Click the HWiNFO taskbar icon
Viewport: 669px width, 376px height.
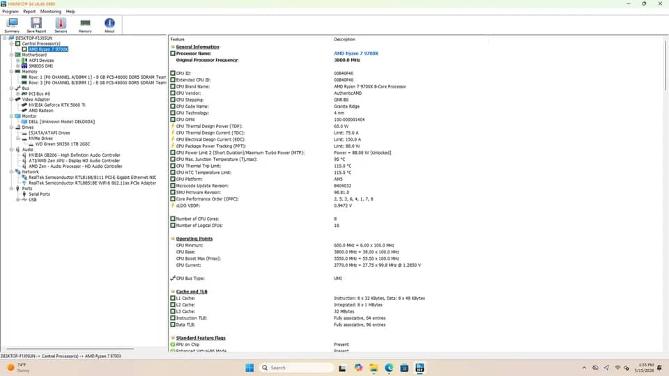(x=420, y=368)
